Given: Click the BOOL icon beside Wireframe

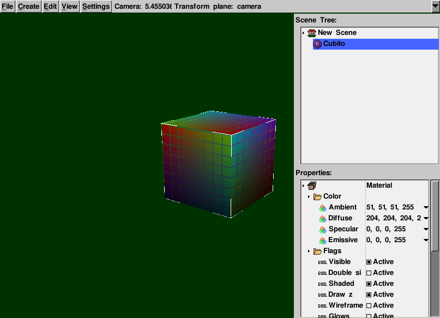Looking at the screenshot, I should click(x=322, y=306).
